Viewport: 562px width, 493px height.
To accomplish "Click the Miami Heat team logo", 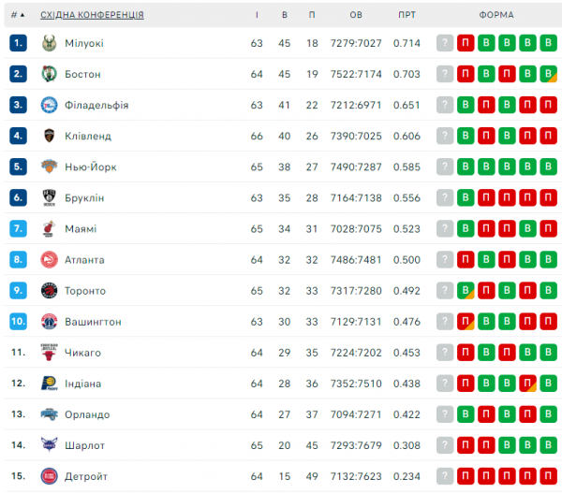I will point(50,228).
